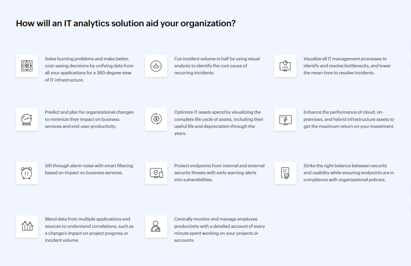411x266 pixels.
Task: Click the 'Solve burning problems' paragraph
Action: [x=90, y=69]
